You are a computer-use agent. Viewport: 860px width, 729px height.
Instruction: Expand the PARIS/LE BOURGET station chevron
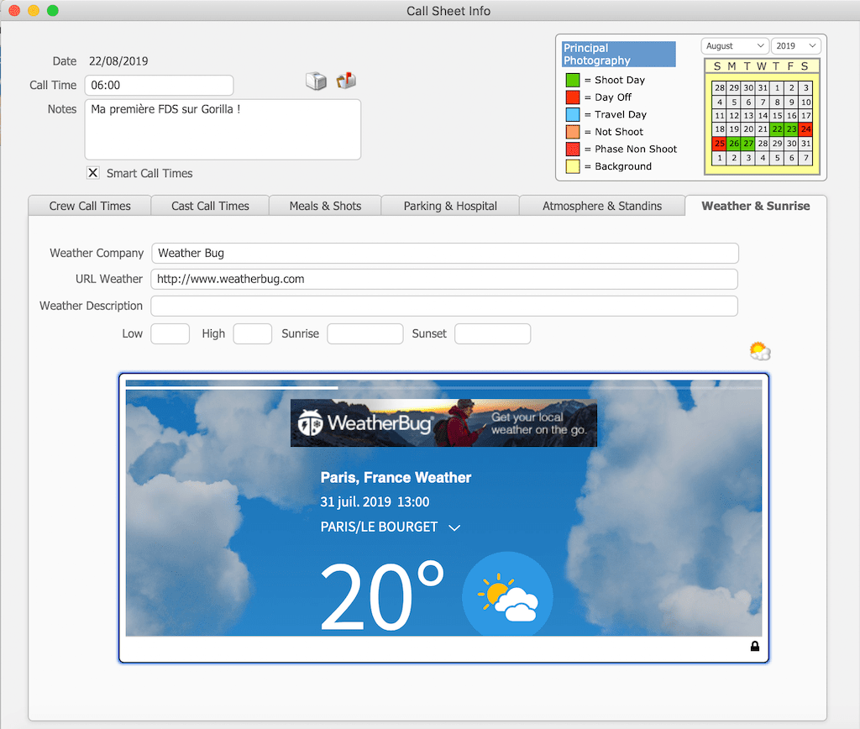(x=454, y=527)
